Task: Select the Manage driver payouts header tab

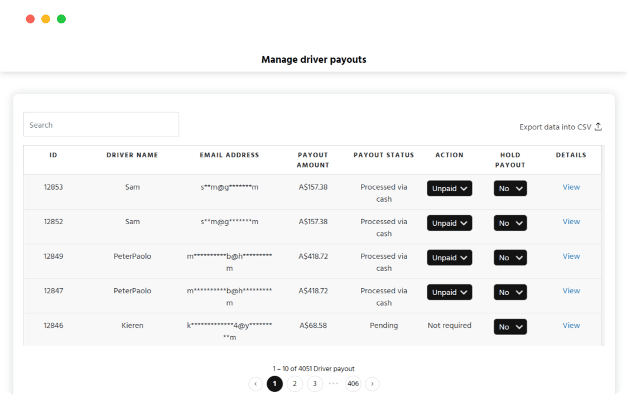Action: (313, 59)
